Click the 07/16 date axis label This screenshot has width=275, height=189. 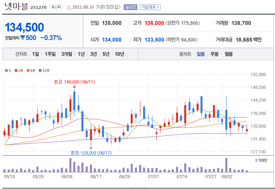click(182, 177)
